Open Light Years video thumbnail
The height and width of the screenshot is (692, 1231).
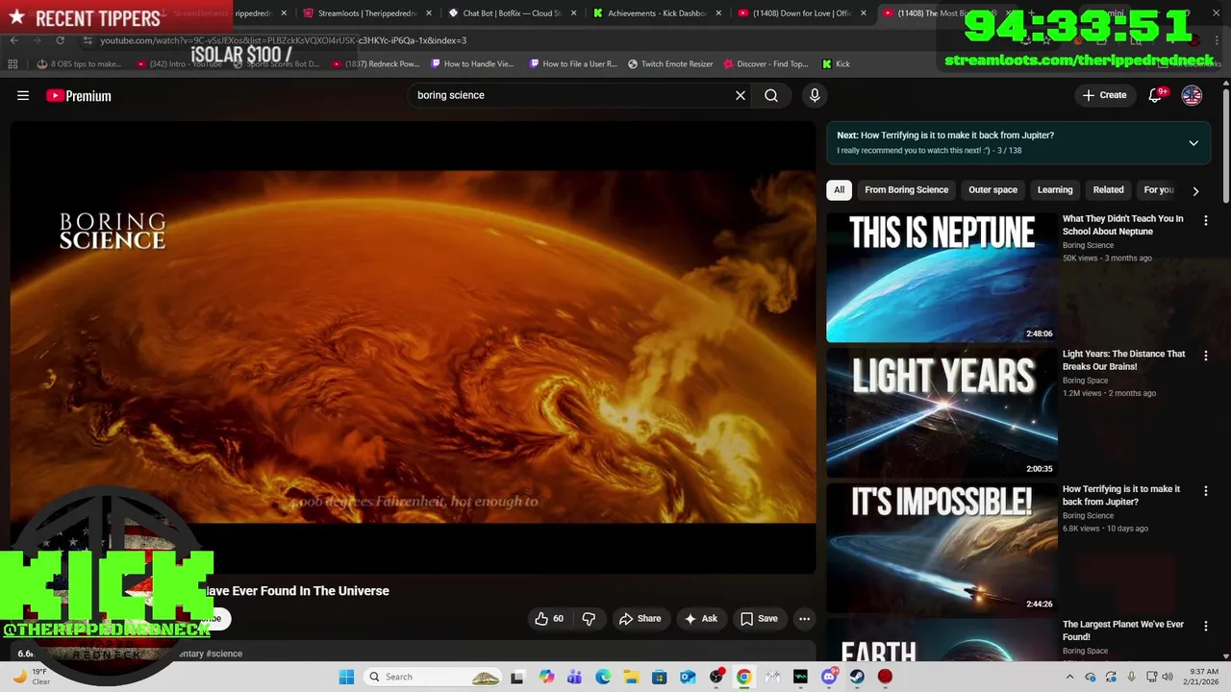click(942, 412)
